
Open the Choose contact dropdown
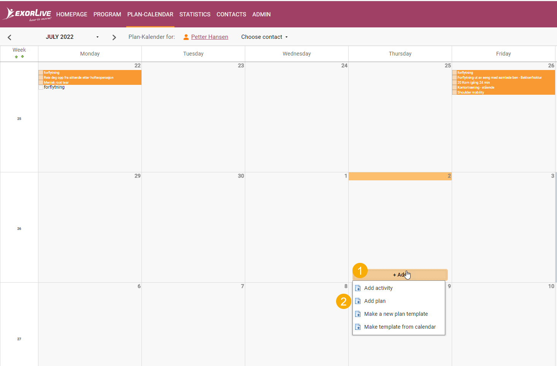pyautogui.click(x=265, y=37)
